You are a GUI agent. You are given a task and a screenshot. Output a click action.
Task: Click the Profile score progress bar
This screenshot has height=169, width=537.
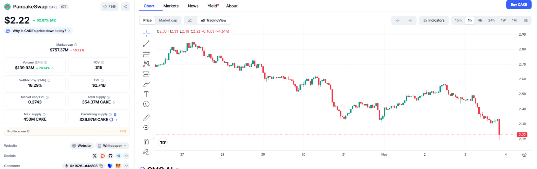click(108, 131)
